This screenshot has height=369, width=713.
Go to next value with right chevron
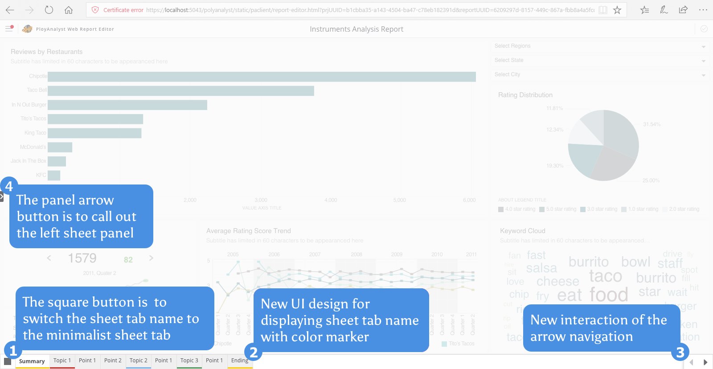click(151, 258)
